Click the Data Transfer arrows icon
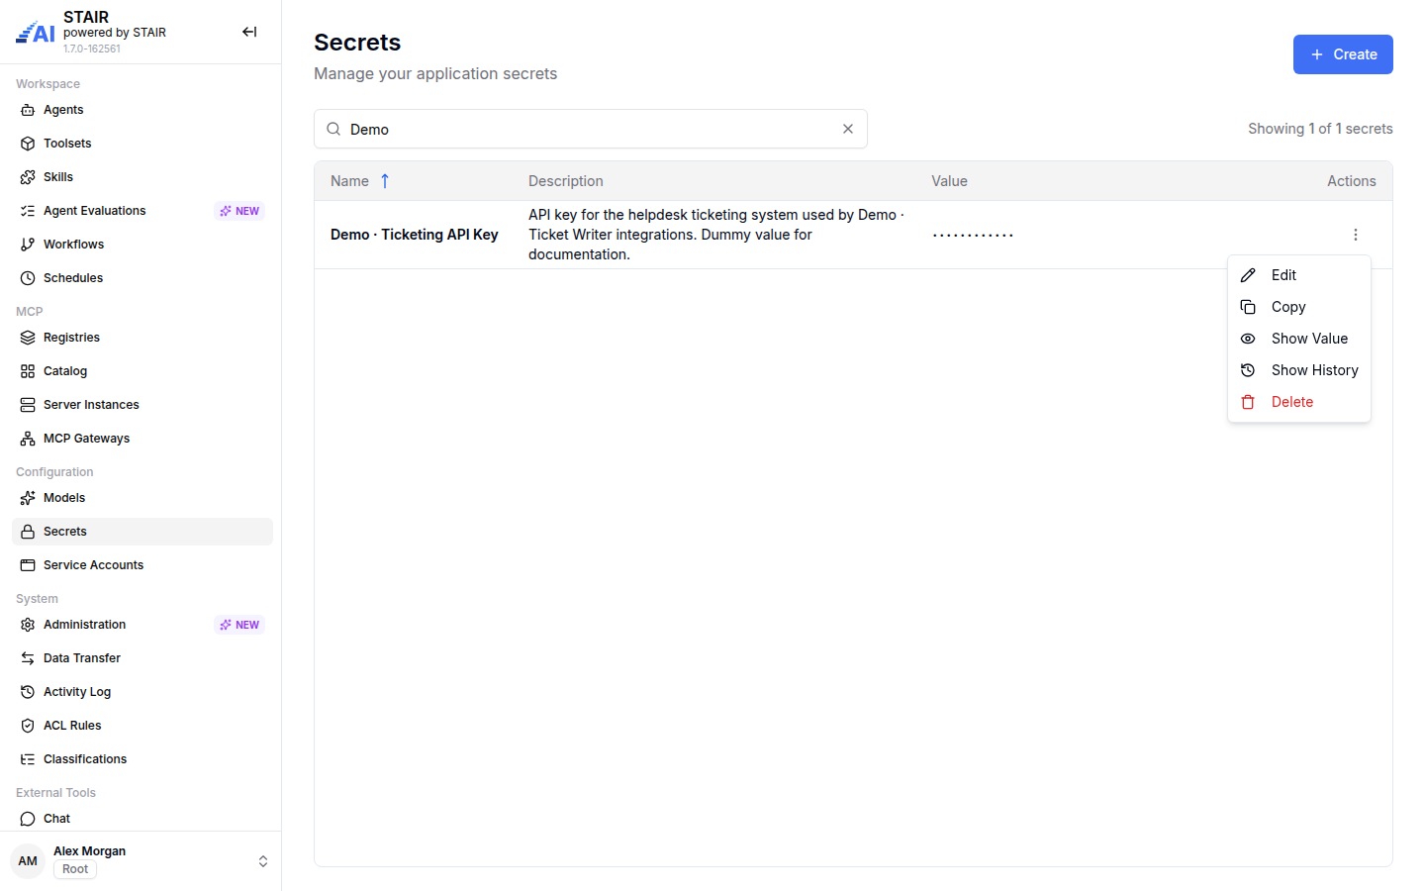 (28, 658)
